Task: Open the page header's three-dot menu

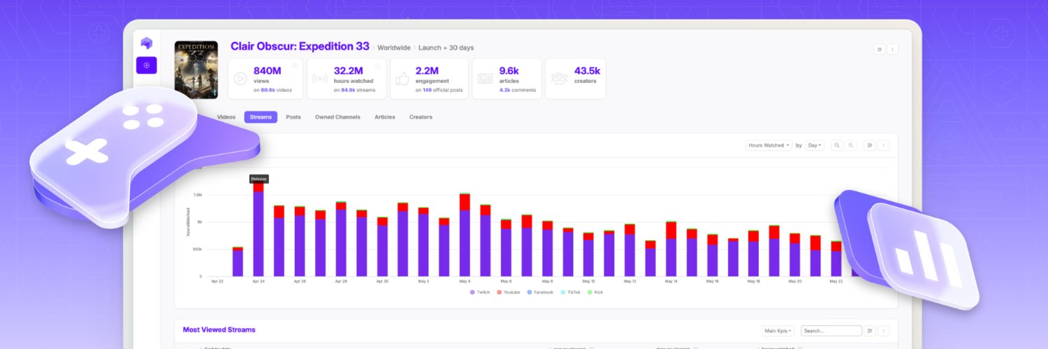Action: pyautogui.click(x=892, y=50)
